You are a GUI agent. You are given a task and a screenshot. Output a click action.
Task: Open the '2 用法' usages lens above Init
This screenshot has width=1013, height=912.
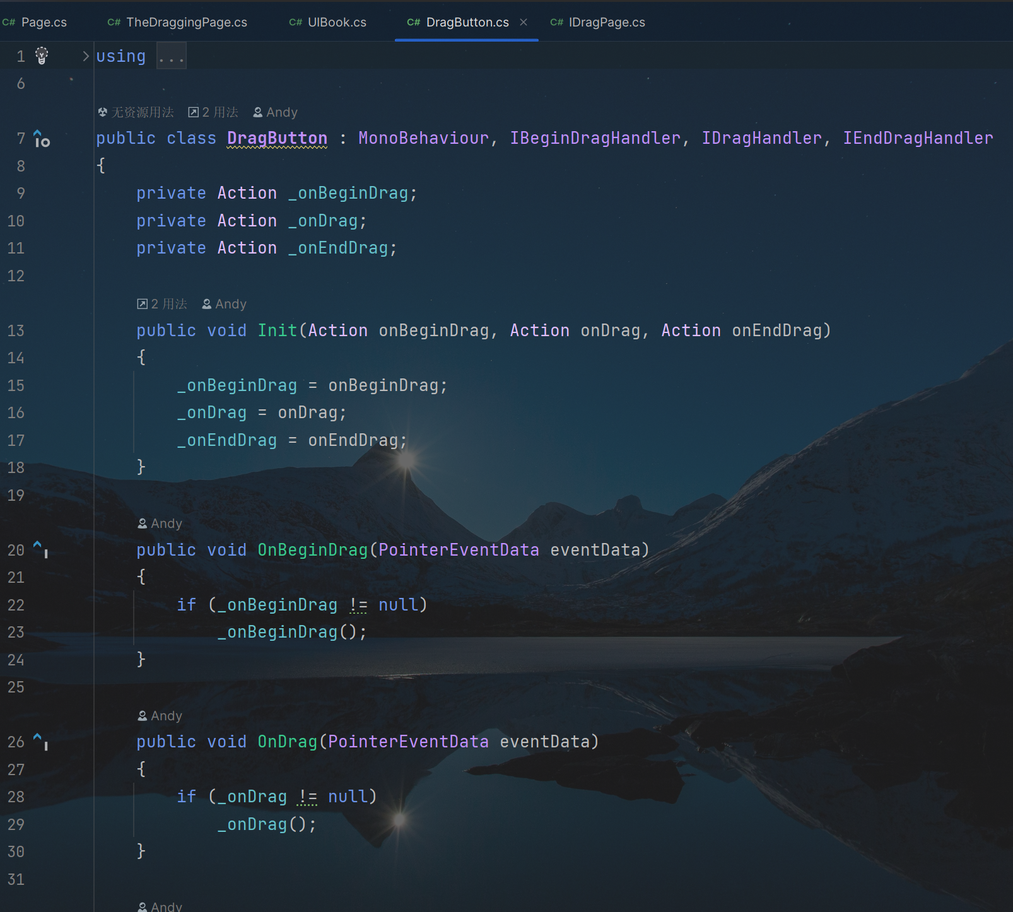coord(162,304)
